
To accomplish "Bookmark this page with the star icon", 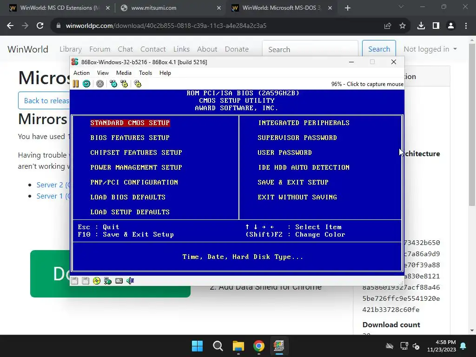I will click(x=403, y=26).
